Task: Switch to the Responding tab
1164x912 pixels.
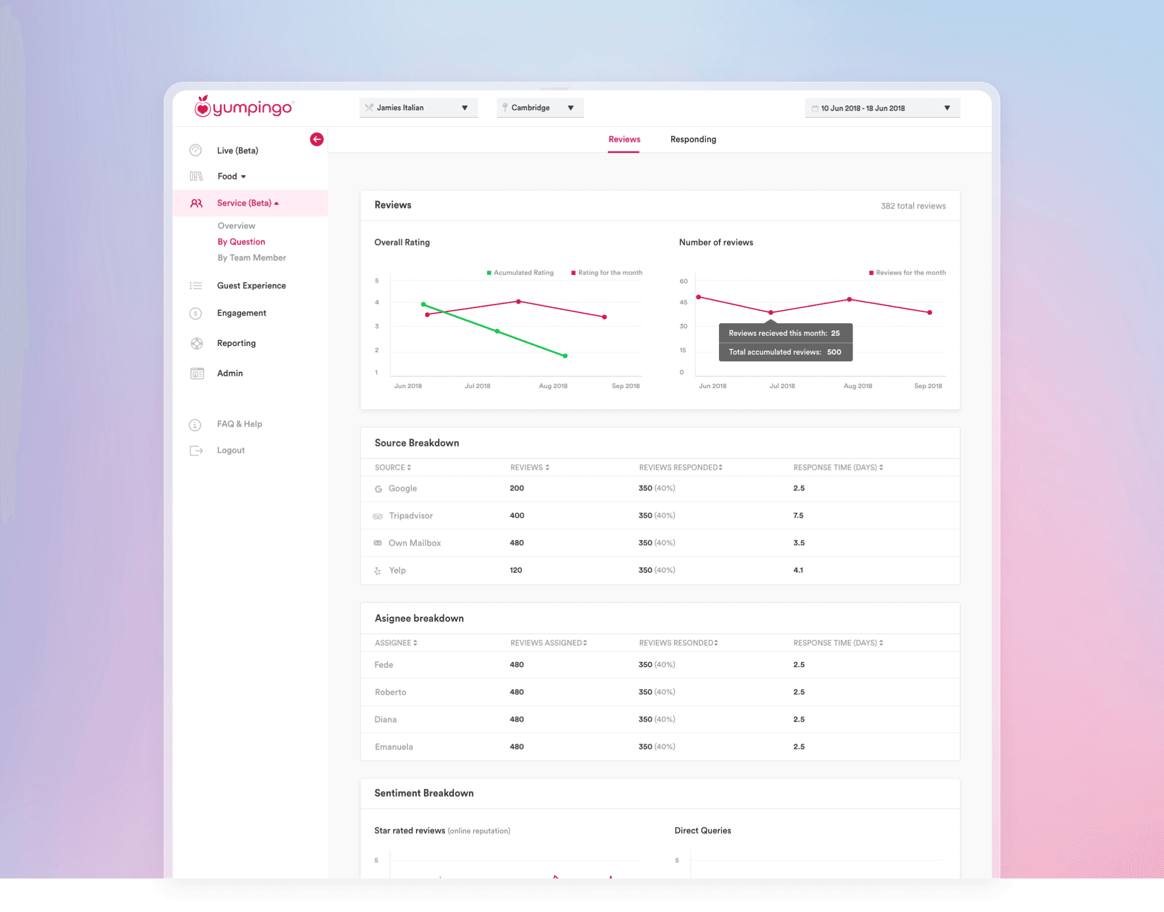Action: pos(693,139)
